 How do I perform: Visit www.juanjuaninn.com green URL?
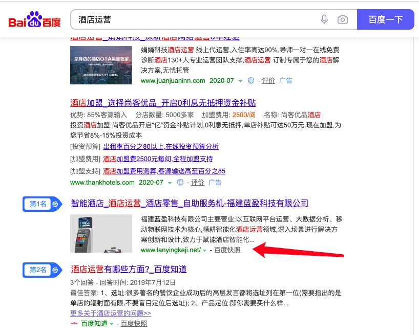coord(173,80)
